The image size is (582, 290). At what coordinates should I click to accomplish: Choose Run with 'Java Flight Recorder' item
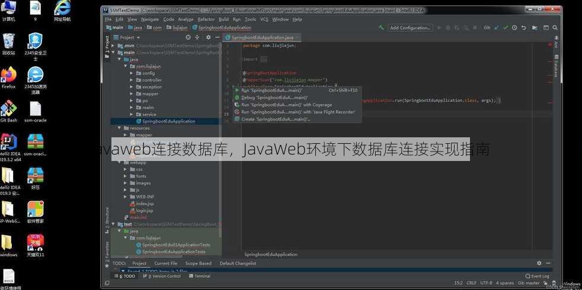[297, 112]
